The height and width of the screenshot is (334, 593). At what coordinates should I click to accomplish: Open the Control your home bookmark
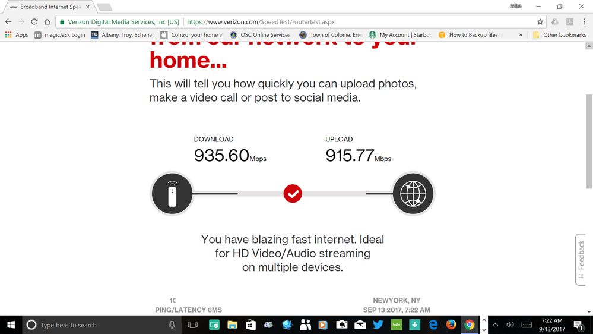(192, 35)
